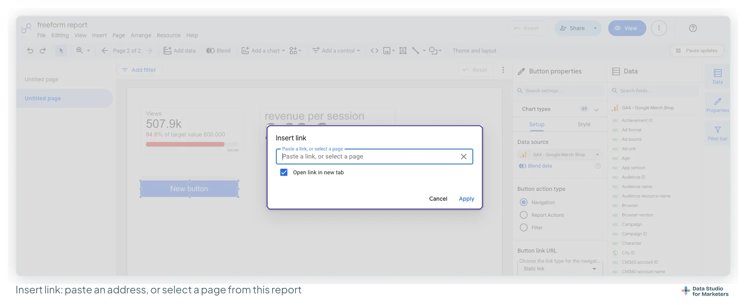The image size is (746, 305).
Task: Go to next page arrow
Action: coord(149,51)
